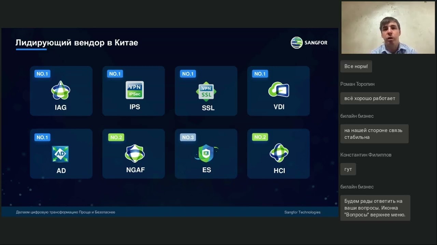Click the 'на нашей стороне связь стабильна' message

pyautogui.click(x=374, y=134)
